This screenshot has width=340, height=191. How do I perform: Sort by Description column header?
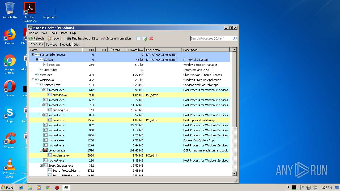(x=206, y=50)
